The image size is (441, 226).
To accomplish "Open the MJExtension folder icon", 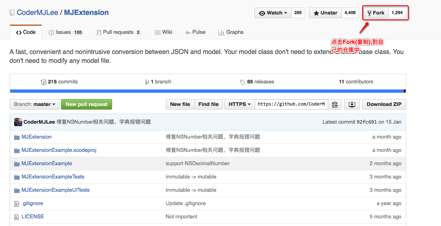I will [x=17, y=137].
